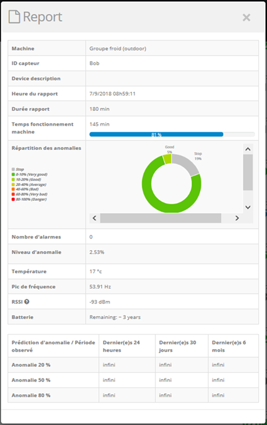This screenshot has height=425, width=267.
Task: Click the anomaly level '2.53%'
Action: tap(97, 252)
